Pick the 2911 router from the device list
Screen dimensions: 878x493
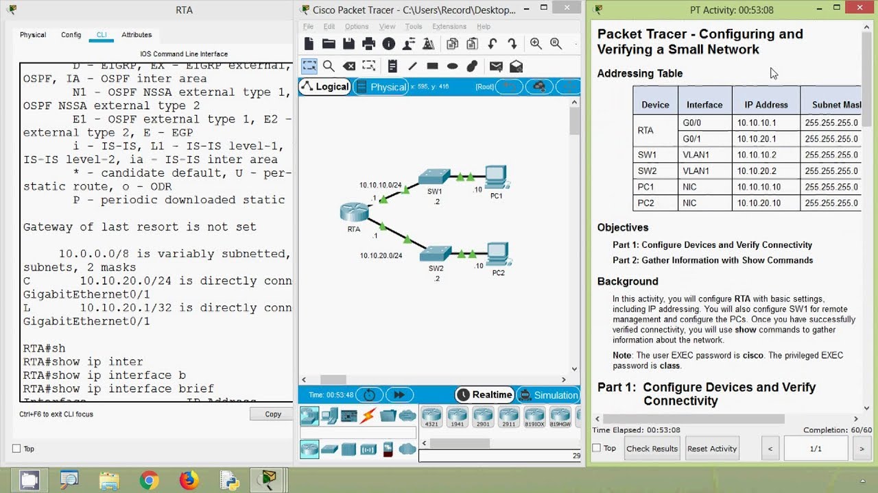coord(508,417)
